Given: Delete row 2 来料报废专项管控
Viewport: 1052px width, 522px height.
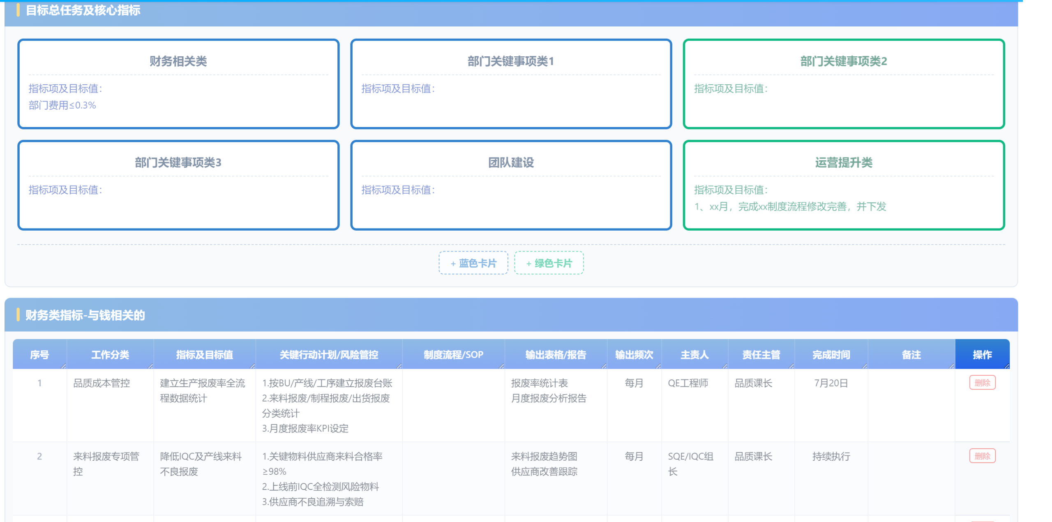Looking at the screenshot, I should point(982,455).
